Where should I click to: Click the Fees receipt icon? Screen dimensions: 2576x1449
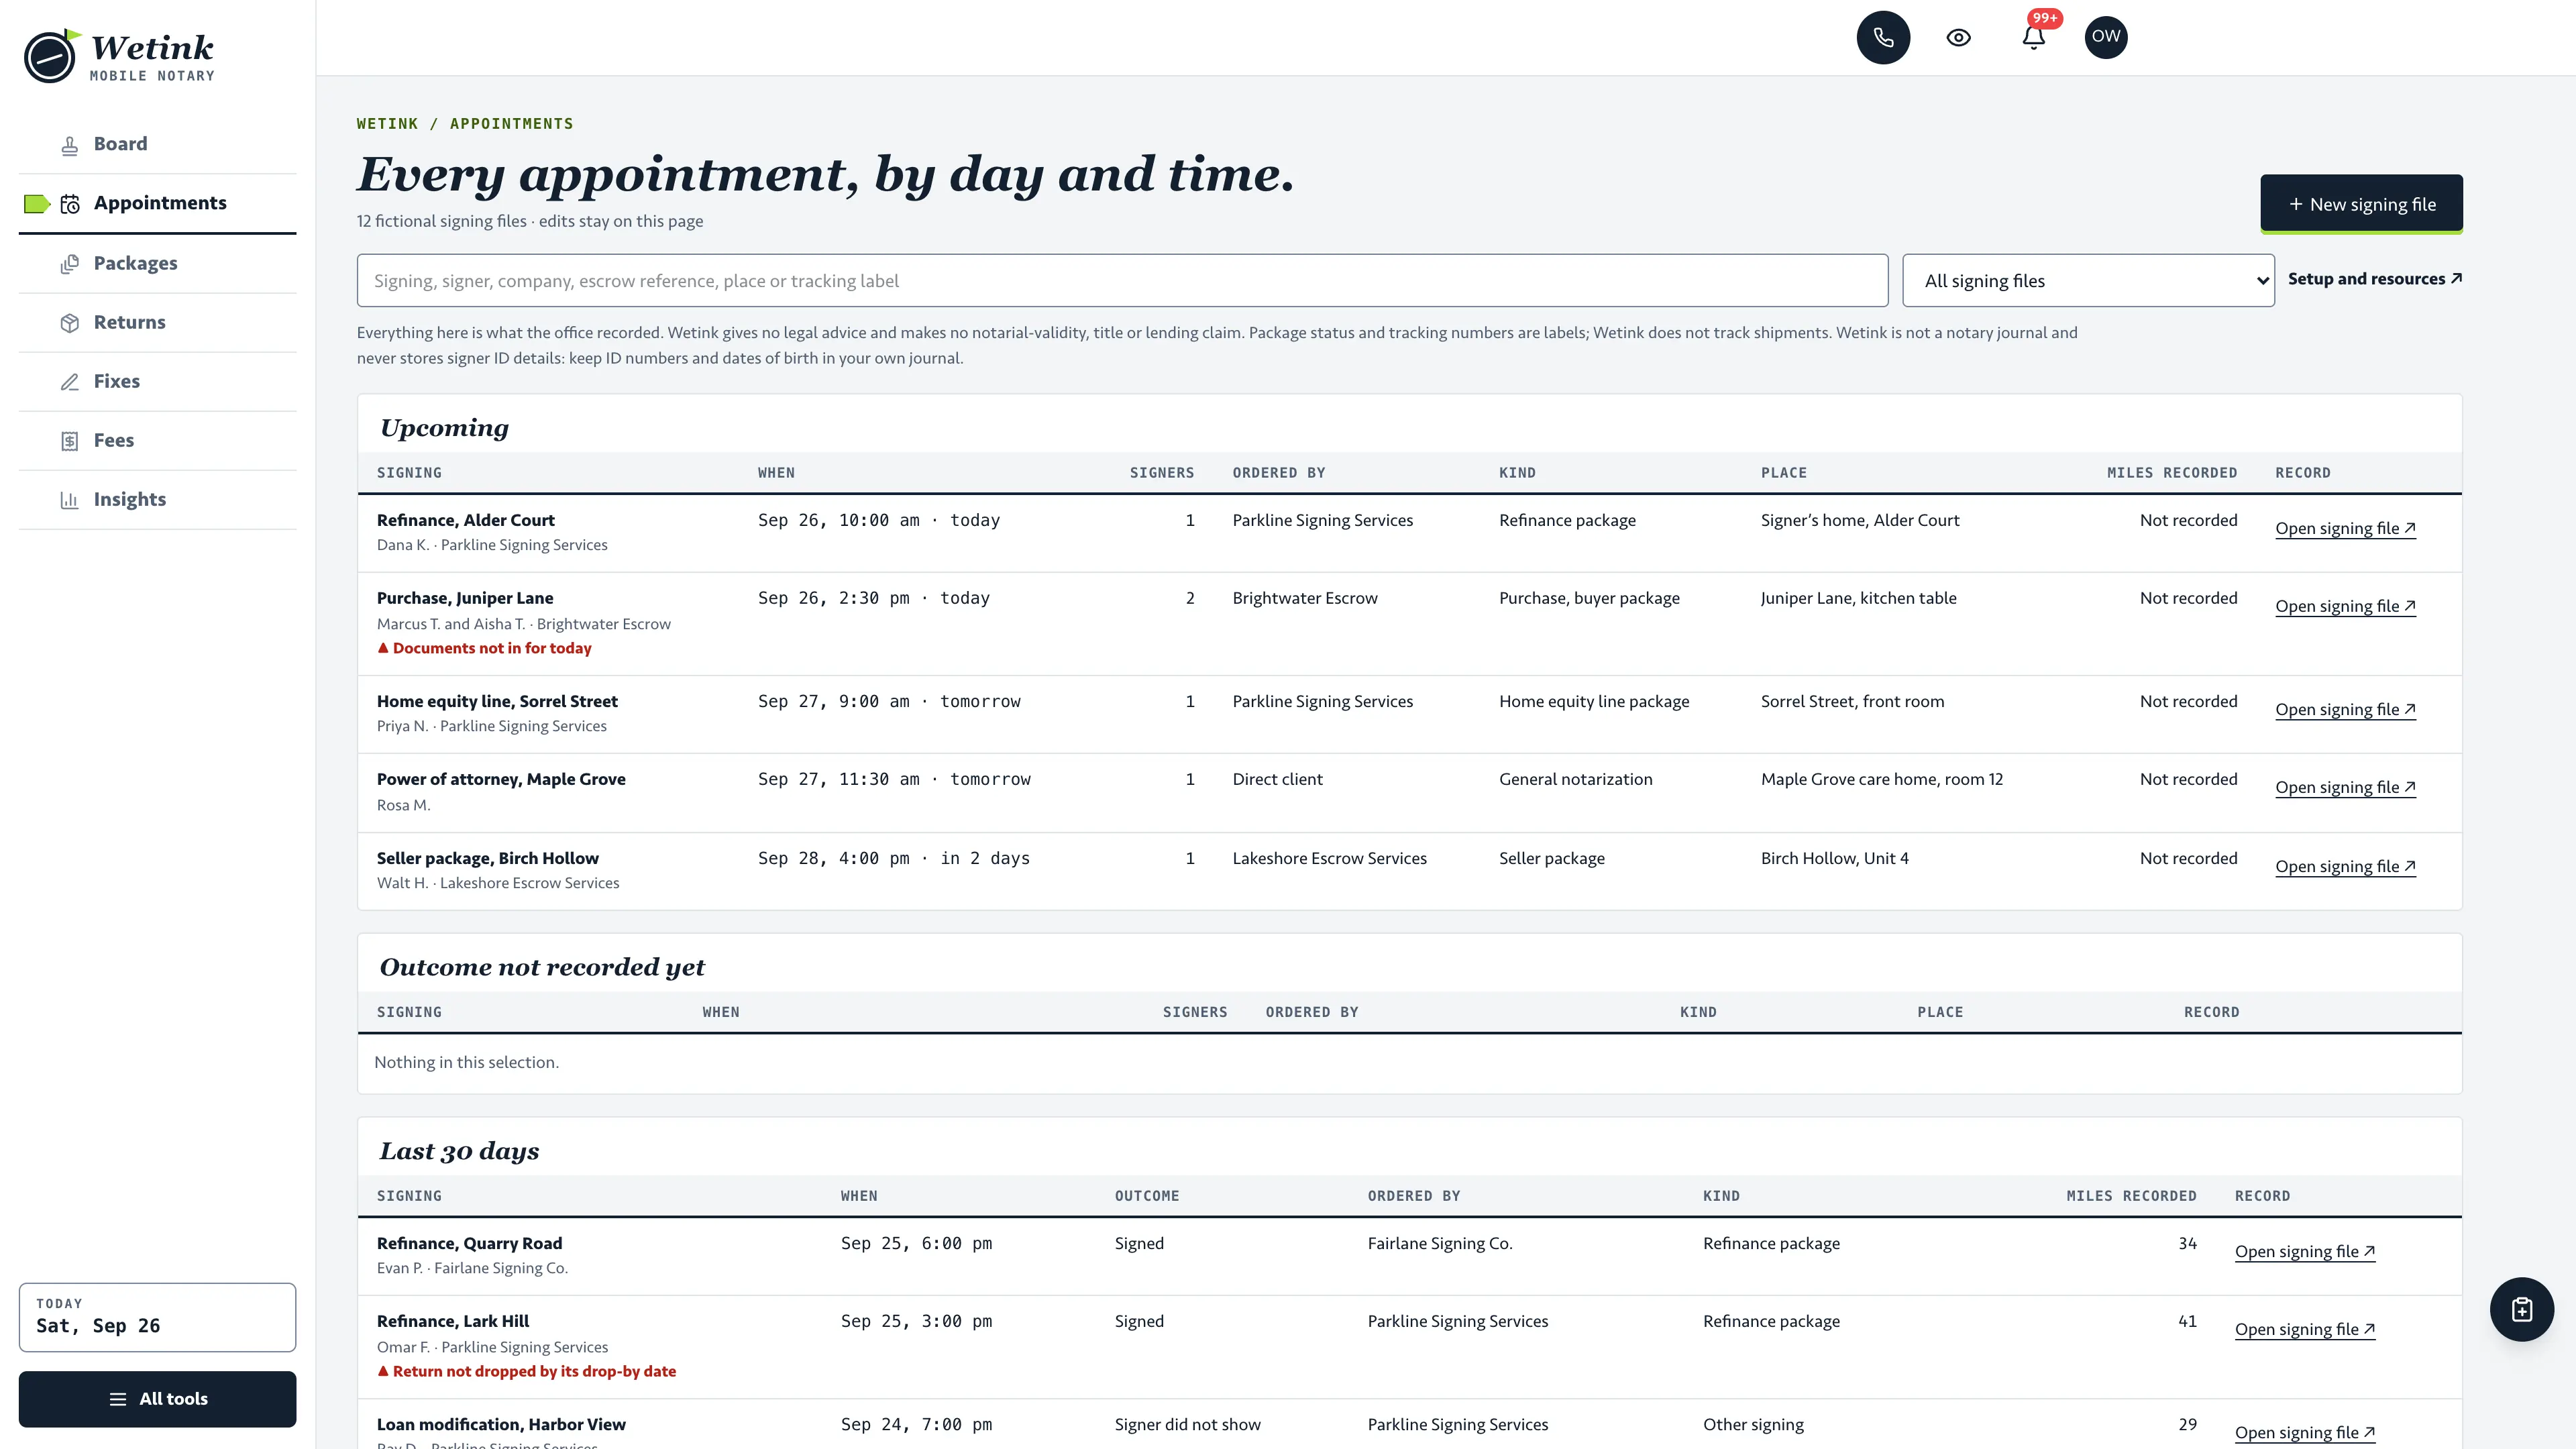coord(69,441)
